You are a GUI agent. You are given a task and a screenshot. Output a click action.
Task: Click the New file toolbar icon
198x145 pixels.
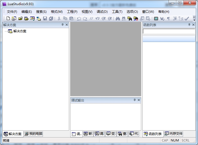click(x=8, y=18)
